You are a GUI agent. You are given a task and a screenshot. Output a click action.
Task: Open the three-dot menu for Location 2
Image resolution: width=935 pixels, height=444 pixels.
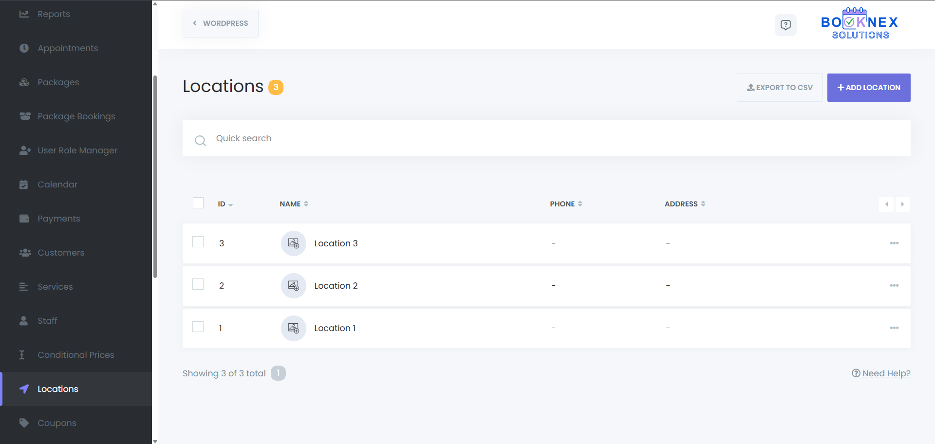click(x=894, y=286)
